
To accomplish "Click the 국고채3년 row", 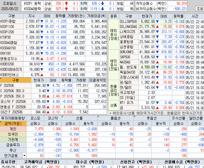I will pos(162,92).
